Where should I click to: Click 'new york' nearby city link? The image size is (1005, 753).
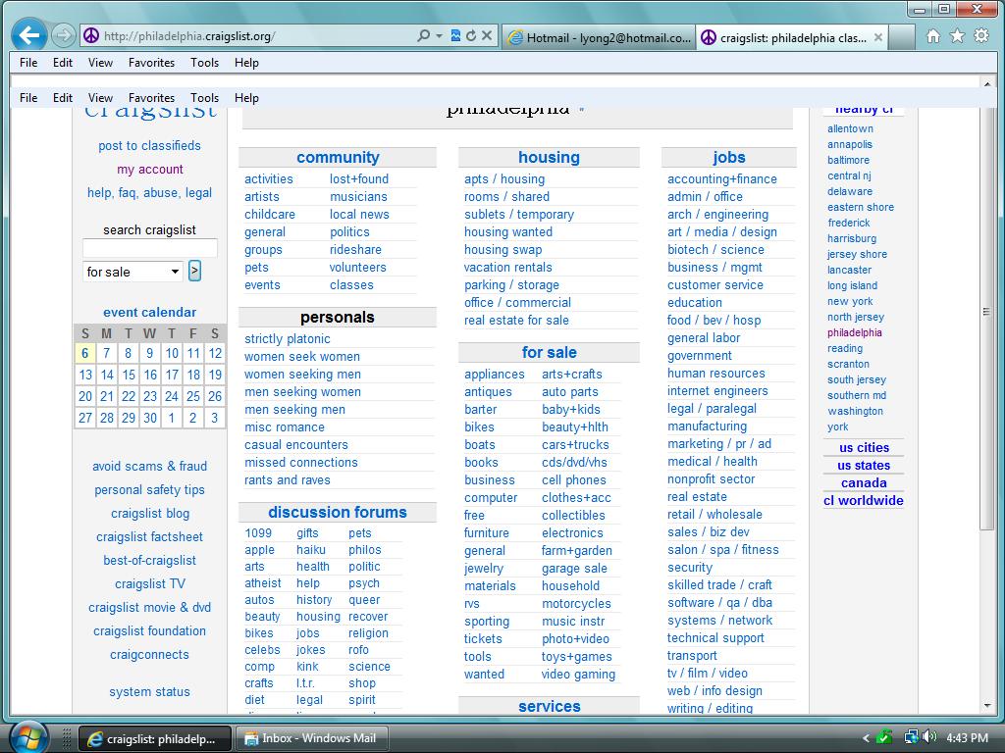[850, 301]
